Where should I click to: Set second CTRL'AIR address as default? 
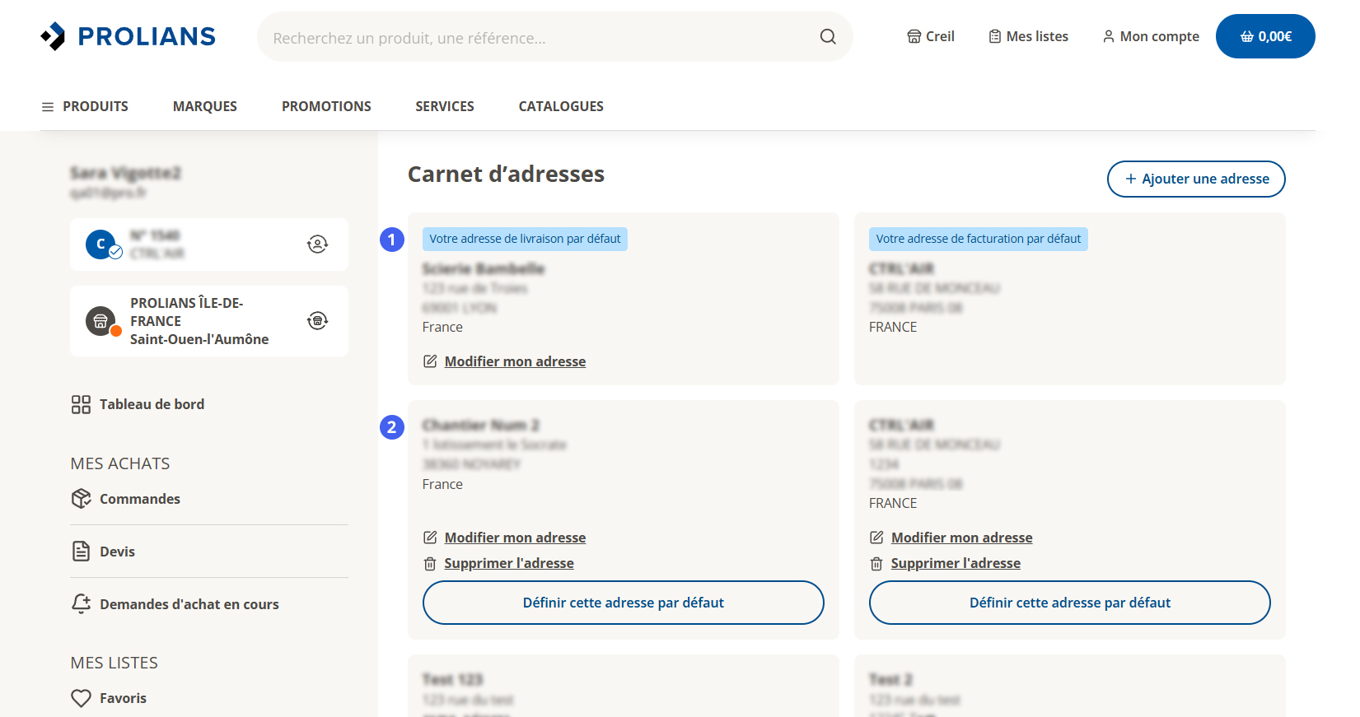click(x=1070, y=603)
